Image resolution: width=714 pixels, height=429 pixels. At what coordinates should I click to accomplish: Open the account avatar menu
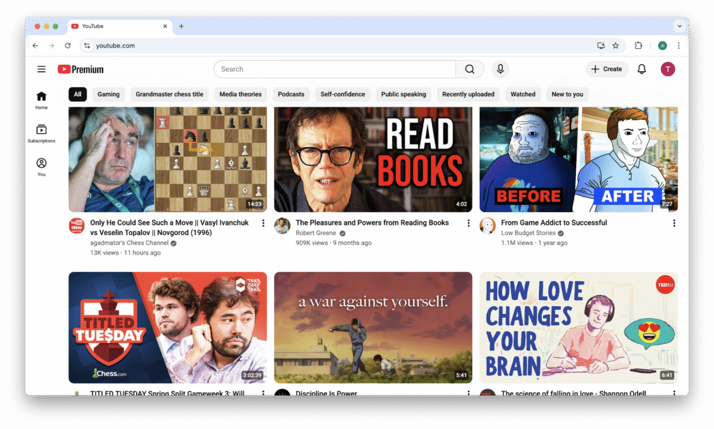click(x=667, y=69)
